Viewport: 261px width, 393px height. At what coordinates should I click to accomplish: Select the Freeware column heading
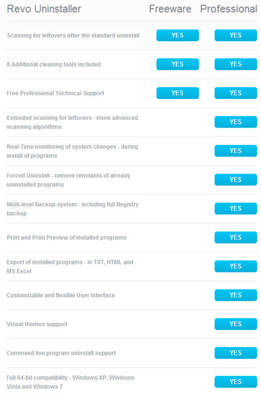click(170, 9)
